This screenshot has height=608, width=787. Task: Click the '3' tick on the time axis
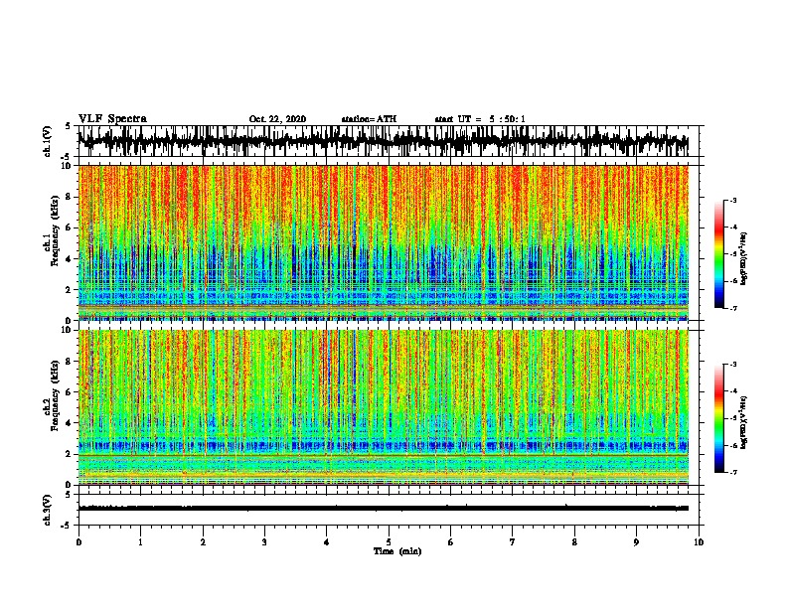264,542
